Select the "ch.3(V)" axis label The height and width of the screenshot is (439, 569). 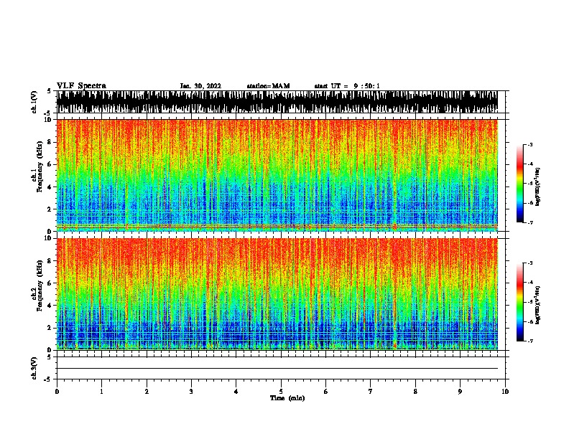[34, 368]
